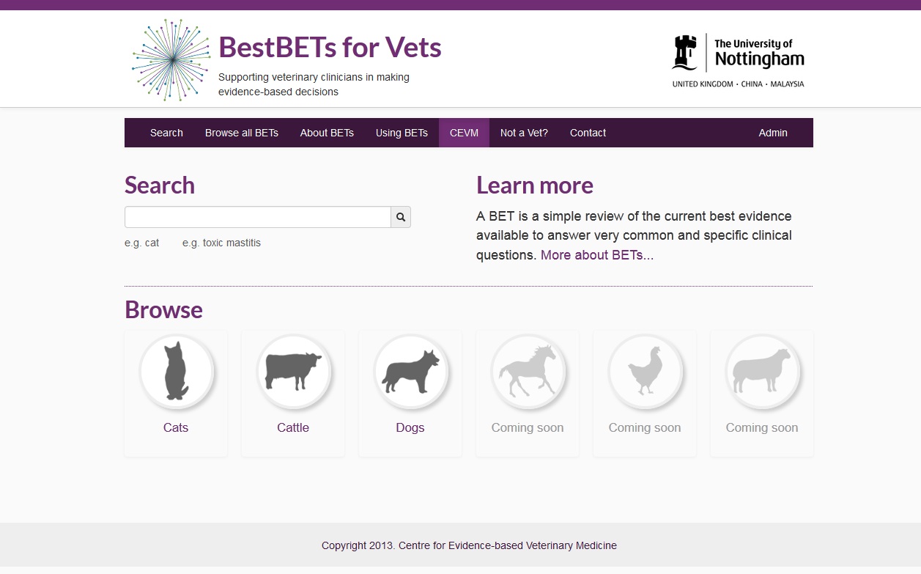Open the Search menu item
This screenshot has width=921, height=574.
166,133
